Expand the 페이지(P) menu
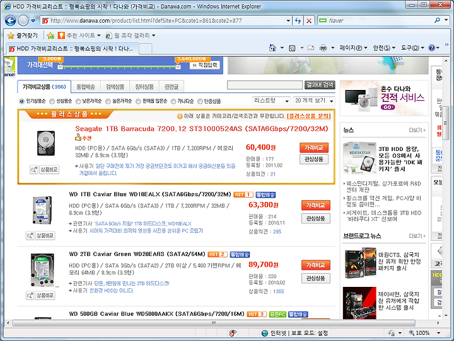This screenshot has height=341, width=454. [x=353, y=48]
